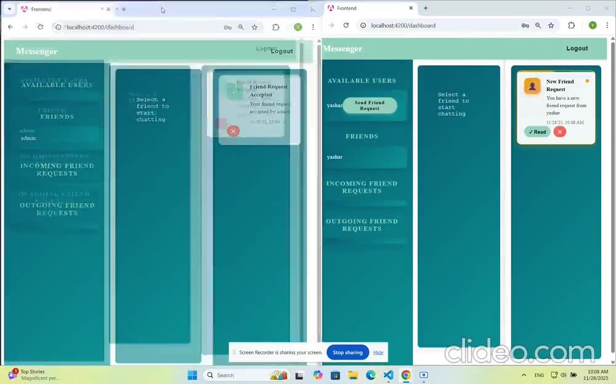Go back in the left browser window

coord(10,26)
